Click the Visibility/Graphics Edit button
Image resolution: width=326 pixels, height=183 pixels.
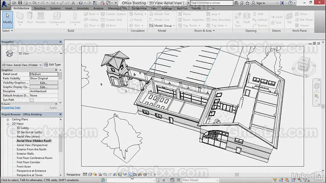(44, 83)
